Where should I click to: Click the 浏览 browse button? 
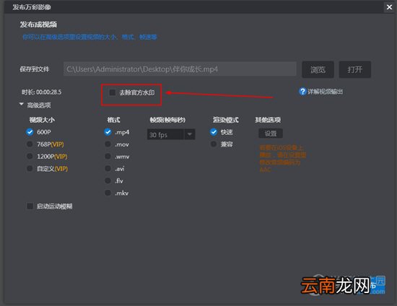click(318, 69)
